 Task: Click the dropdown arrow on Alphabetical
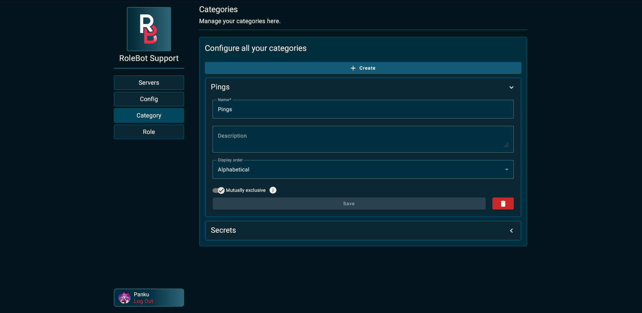pyautogui.click(x=506, y=169)
